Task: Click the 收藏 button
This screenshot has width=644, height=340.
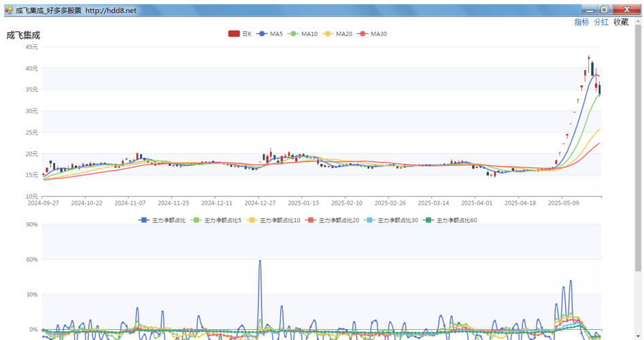Action: click(x=621, y=22)
